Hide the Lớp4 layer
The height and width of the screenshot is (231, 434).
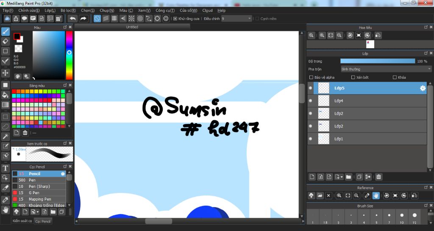click(310, 101)
